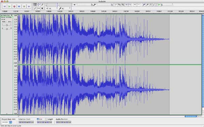204x127 pixels.
Task: Click the Project Rate 44100 field
Action: coord(5,122)
